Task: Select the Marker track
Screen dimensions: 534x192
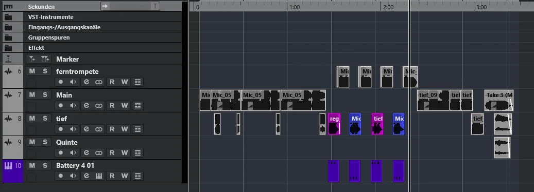Action: pos(67,59)
